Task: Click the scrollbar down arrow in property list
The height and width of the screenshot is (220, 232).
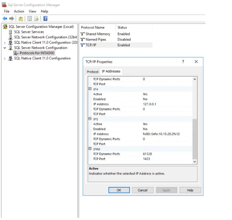Action: (195, 162)
